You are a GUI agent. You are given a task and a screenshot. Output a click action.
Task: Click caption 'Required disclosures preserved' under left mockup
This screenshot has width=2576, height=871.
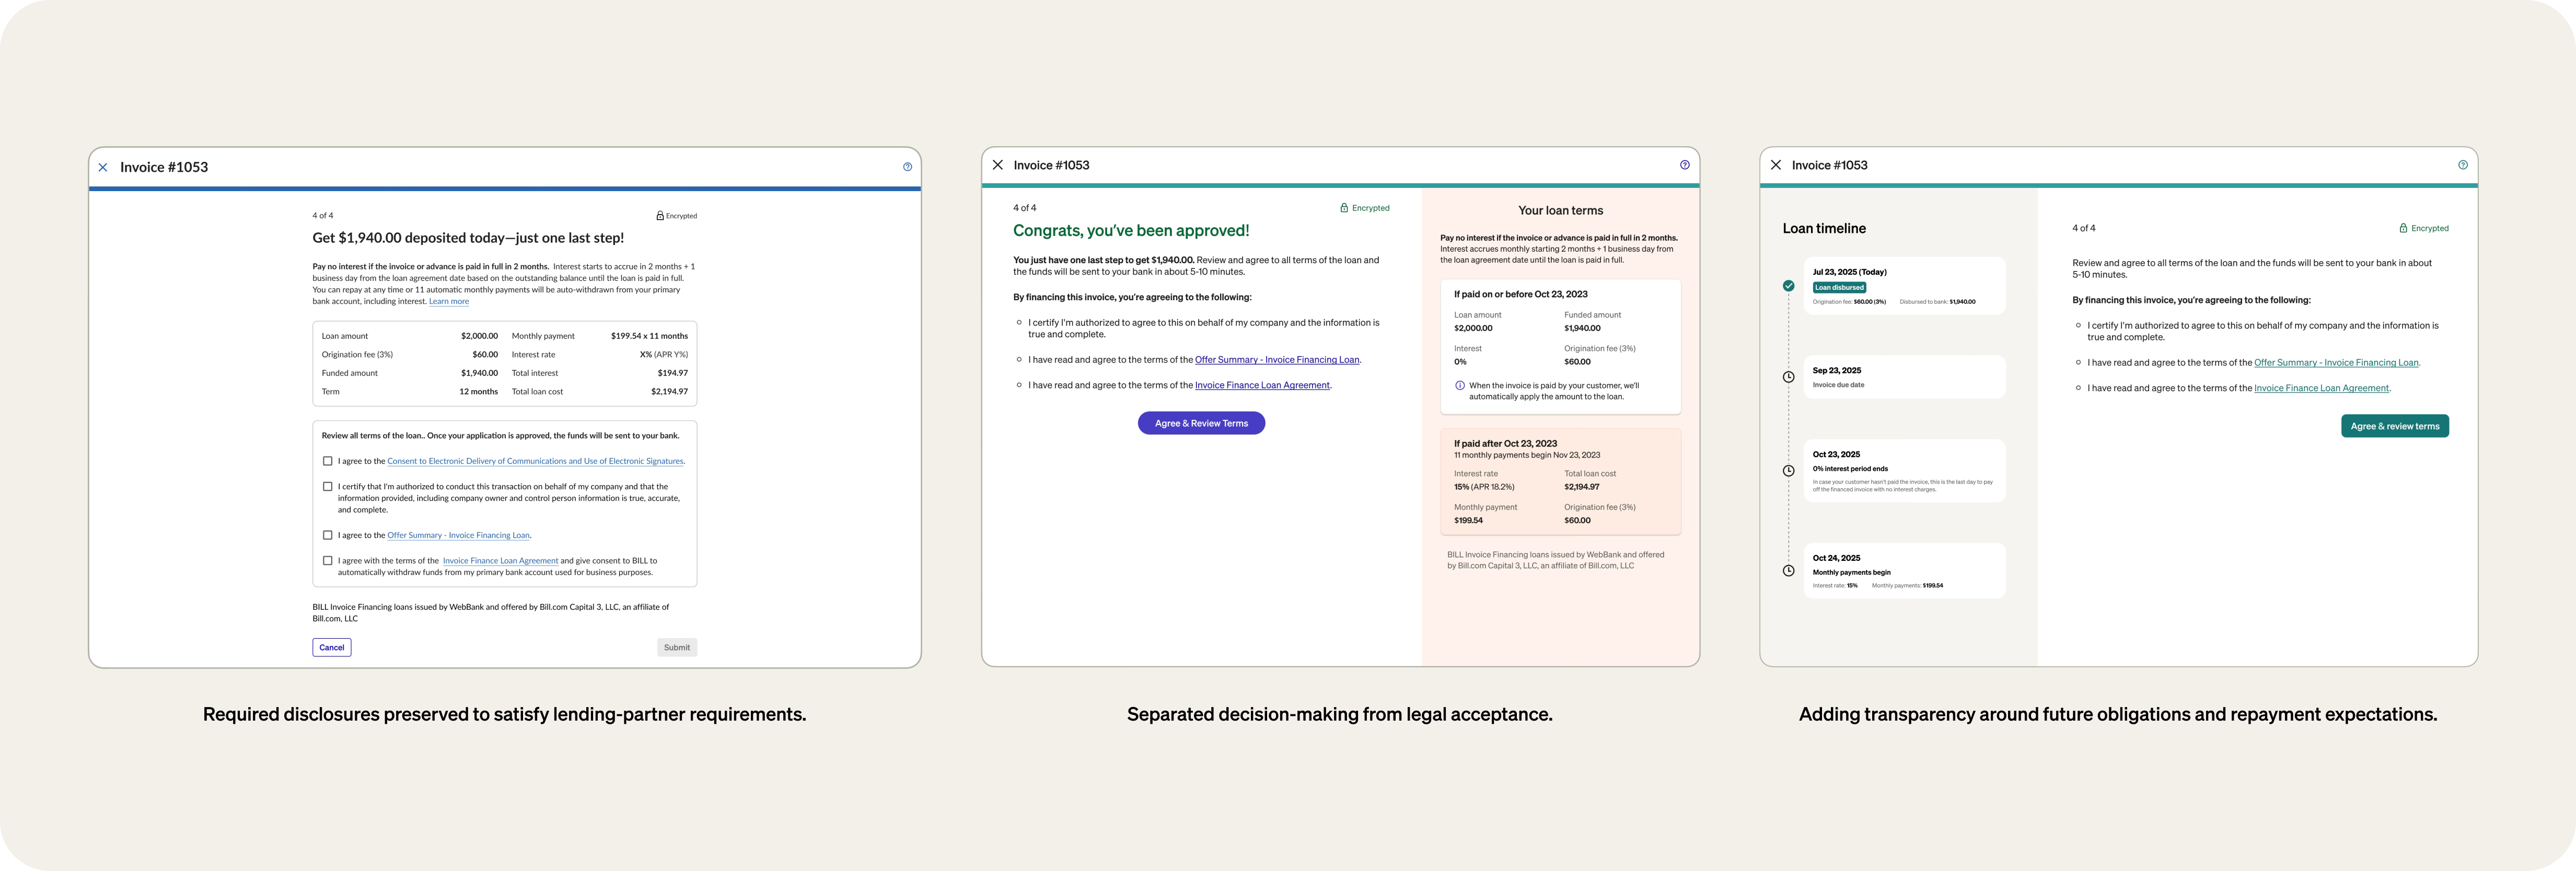pyautogui.click(x=504, y=714)
